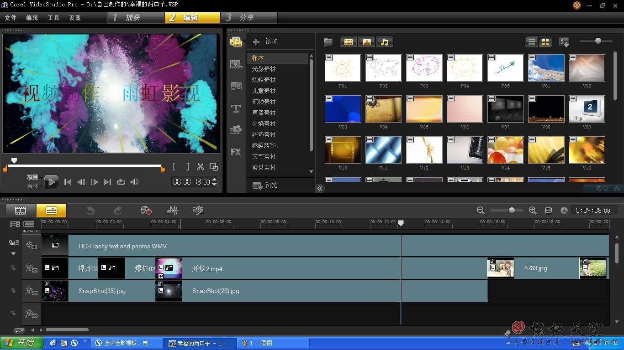The image size is (624, 350).
Task: Switch to the 捕获 step tab
Action: click(136, 17)
